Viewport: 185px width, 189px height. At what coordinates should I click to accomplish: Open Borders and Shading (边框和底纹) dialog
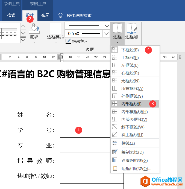[136, 169]
